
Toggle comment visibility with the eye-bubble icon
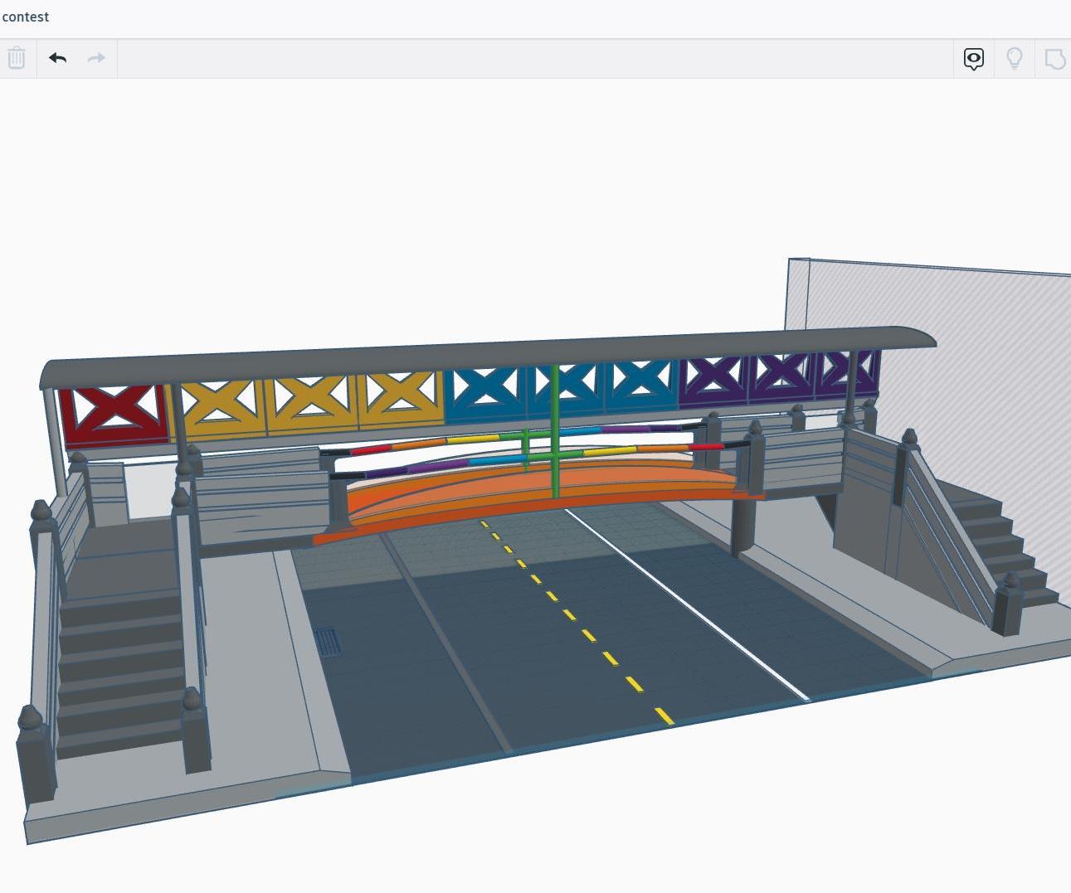point(973,58)
